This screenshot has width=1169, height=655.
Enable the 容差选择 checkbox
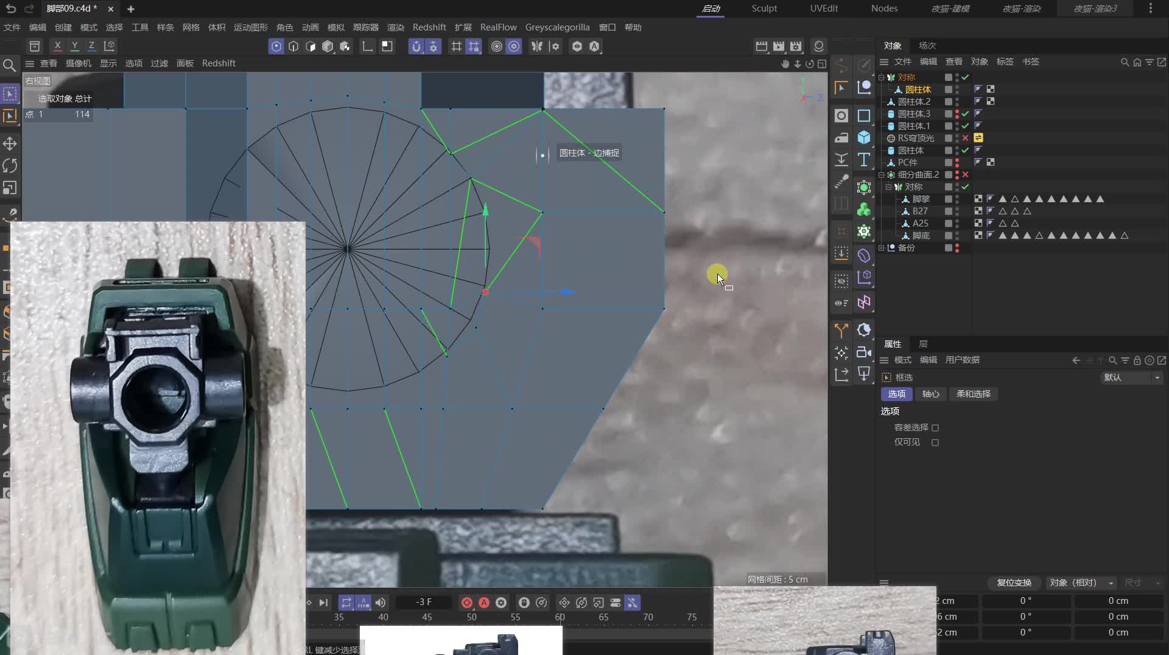point(935,428)
